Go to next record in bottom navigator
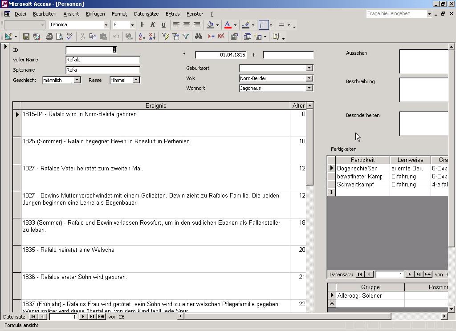 click(83, 317)
